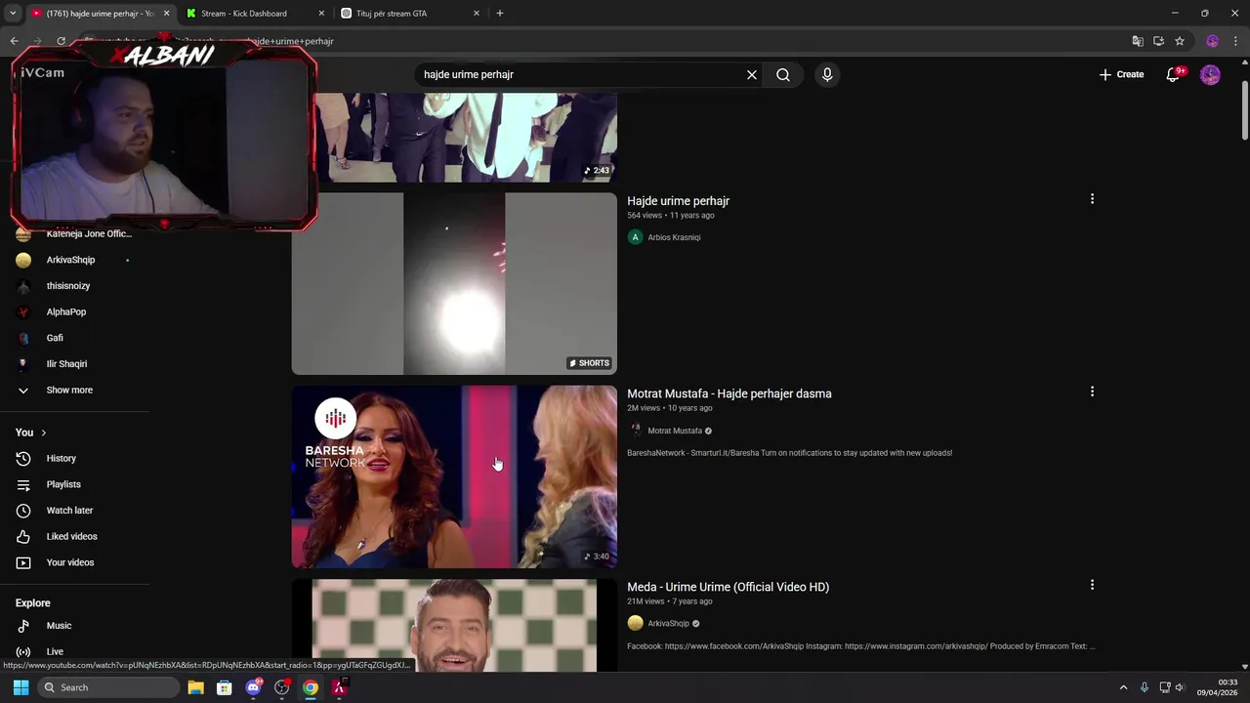1250x703 pixels.
Task: Bookmark this page with the star icon
Action: pos(1180,41)
